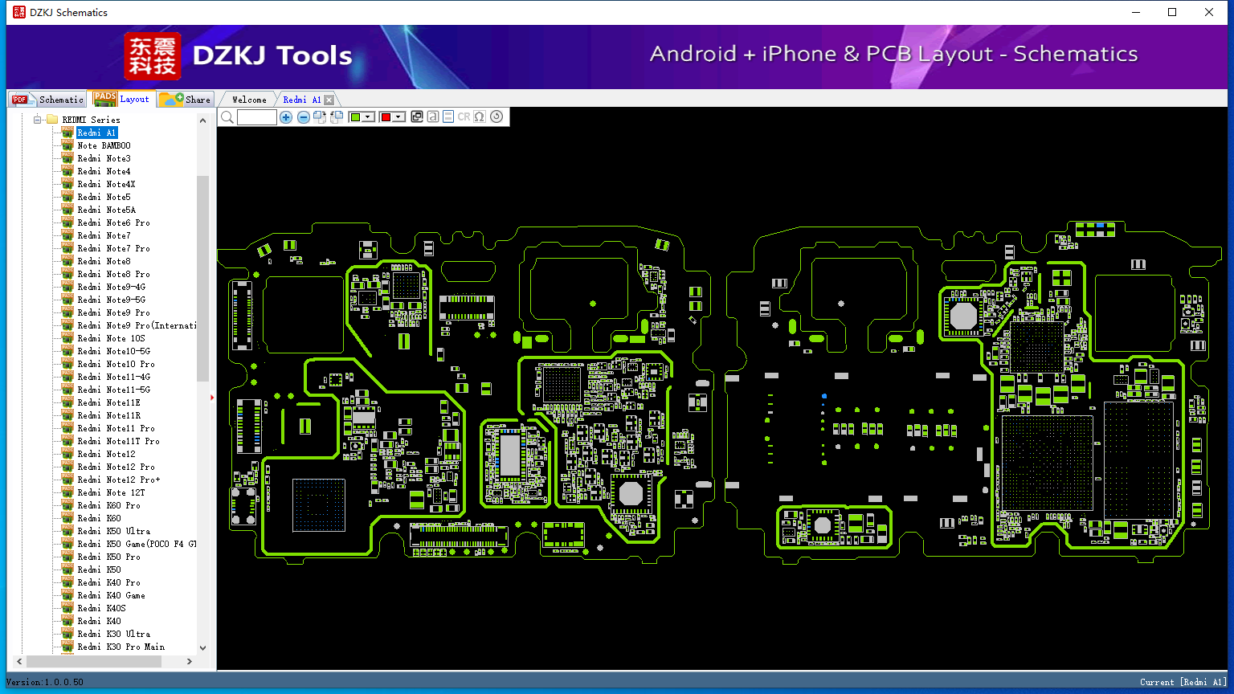Close the Redmi A1 document tab
The image size is (1234, 694).
[x=329, y=100]
